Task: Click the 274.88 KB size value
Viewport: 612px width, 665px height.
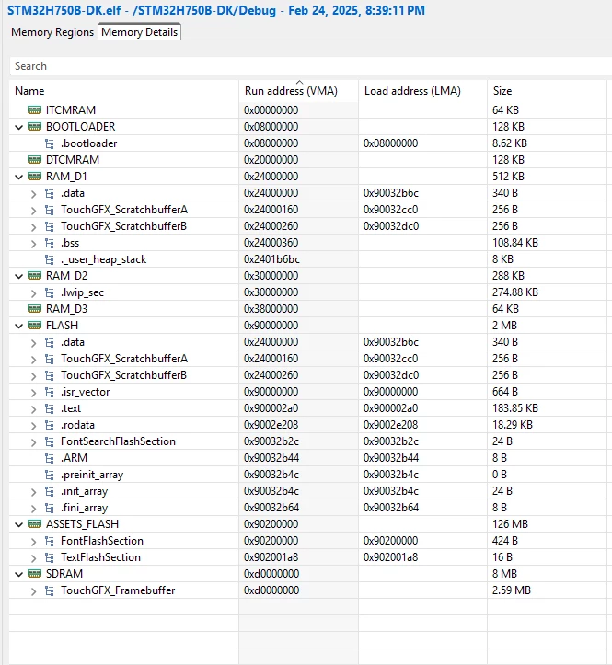Action: (x=514, y=292)
